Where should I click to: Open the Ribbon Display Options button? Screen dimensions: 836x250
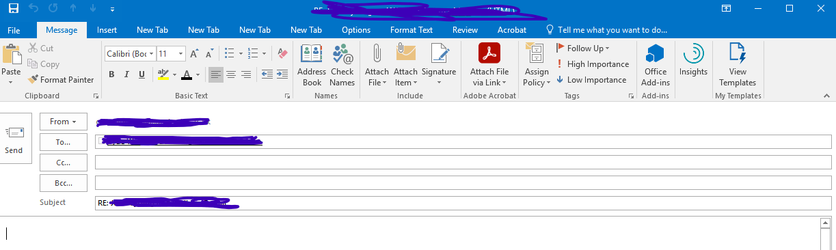click(726, 9)
